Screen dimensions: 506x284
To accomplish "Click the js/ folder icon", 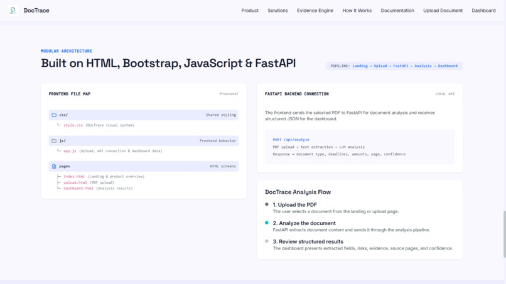I will [54, 140].
